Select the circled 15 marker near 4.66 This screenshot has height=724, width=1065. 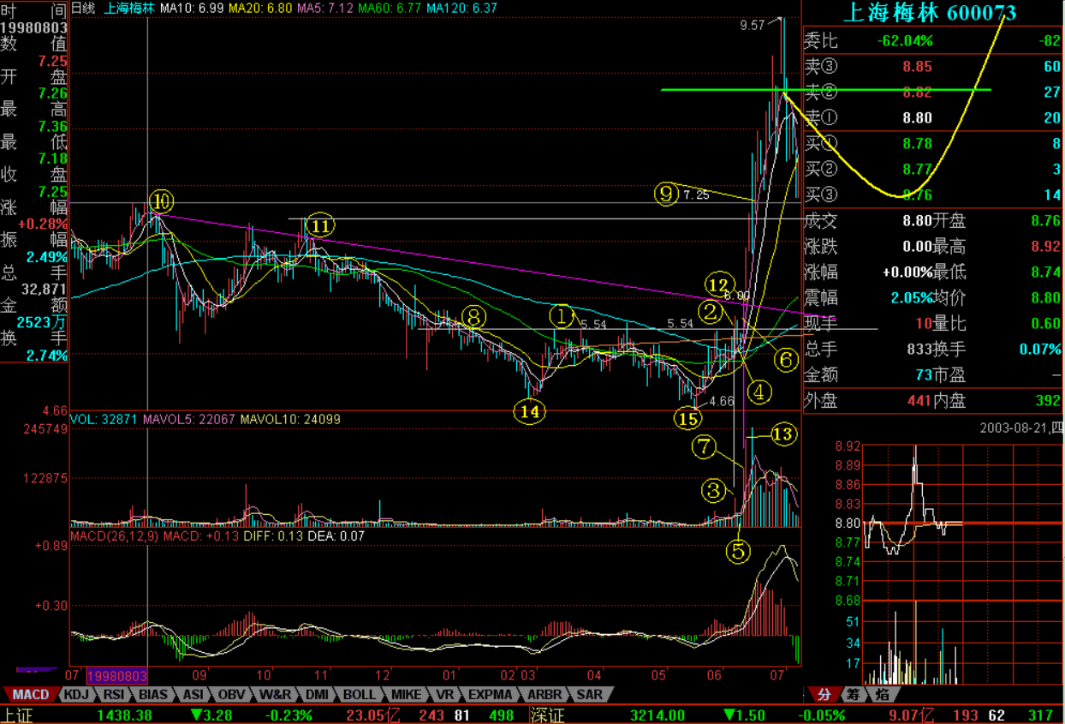(x=687, y=418)
